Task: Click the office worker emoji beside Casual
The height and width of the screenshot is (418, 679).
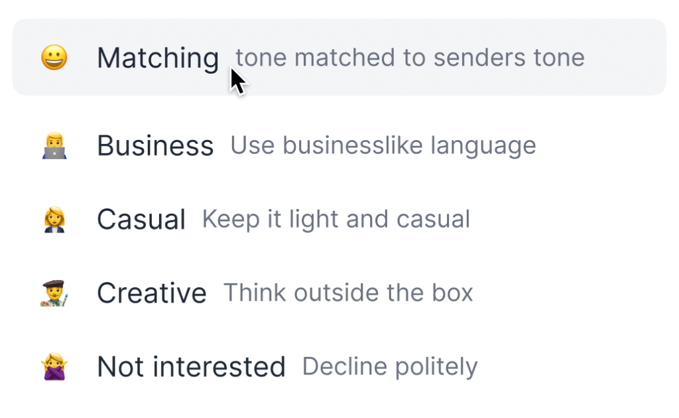Action: tap(54, 219)
